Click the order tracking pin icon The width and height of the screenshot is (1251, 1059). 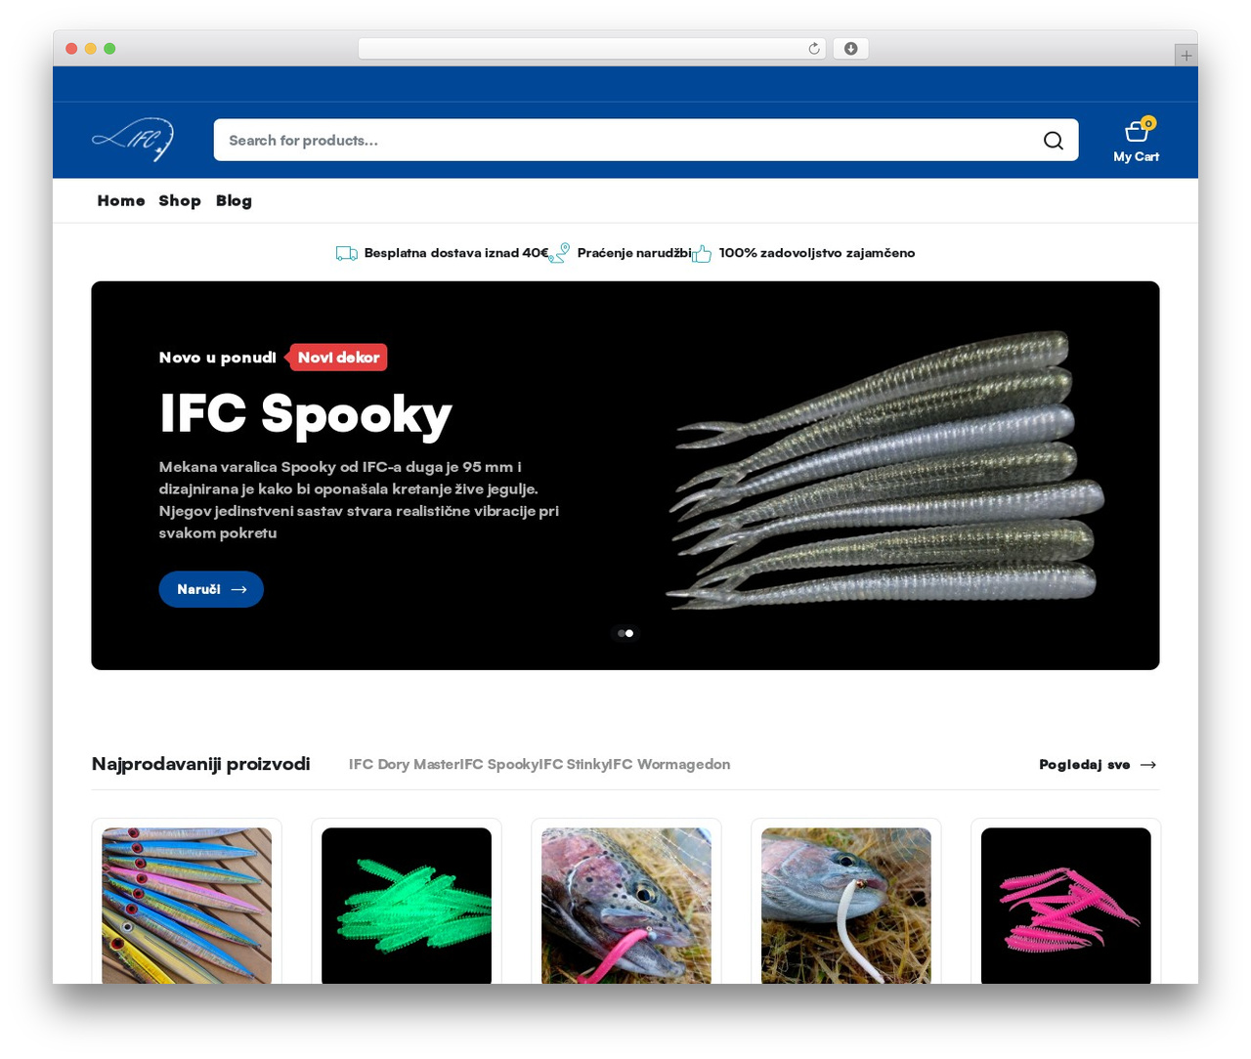coord(559,253)
